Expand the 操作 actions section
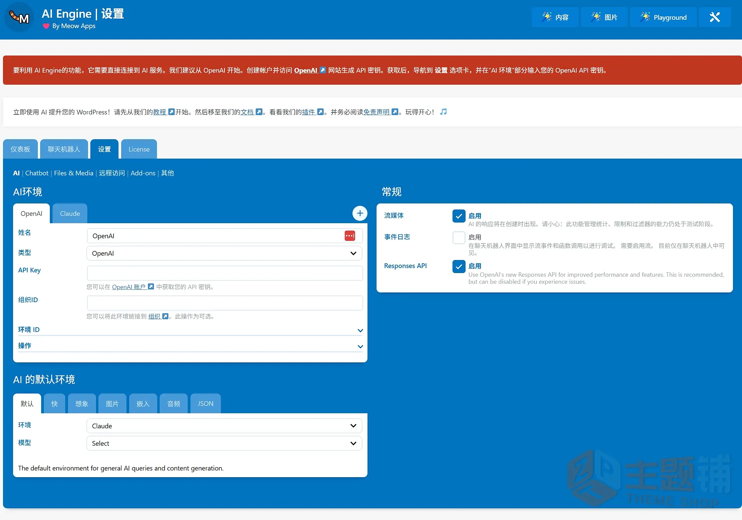The width and height of the screenshot is (742, 520). pyautogui.click(x=190, y=346)
